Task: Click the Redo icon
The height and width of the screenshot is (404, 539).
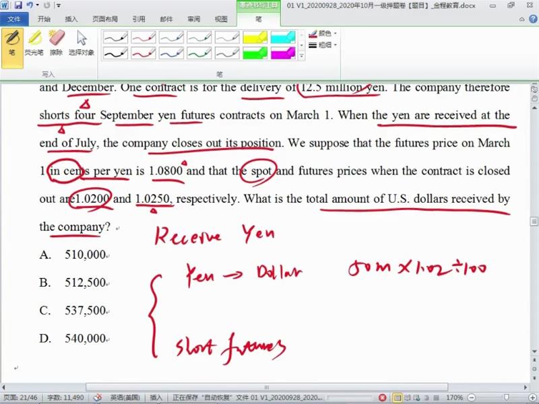Action: [x=46, y=5]
